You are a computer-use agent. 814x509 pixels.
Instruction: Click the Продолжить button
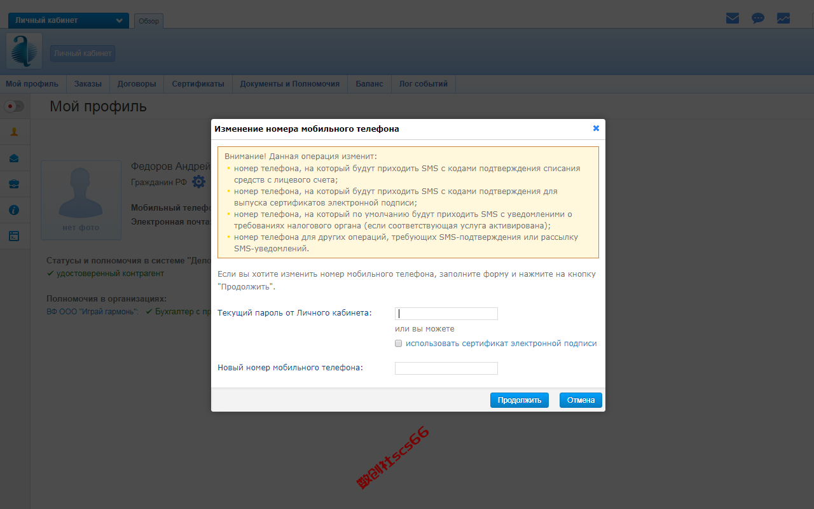tap(520, 400)
